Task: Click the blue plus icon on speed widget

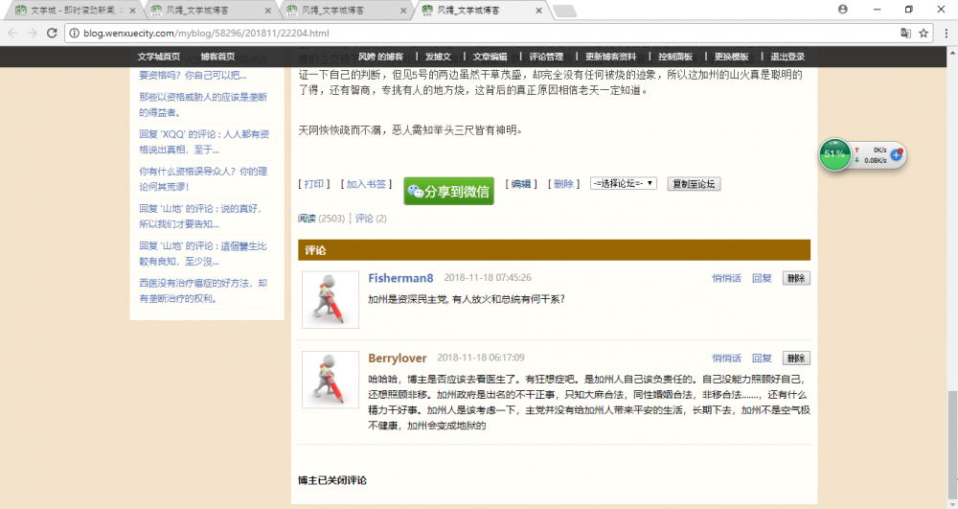Action: tap(897, 154)
